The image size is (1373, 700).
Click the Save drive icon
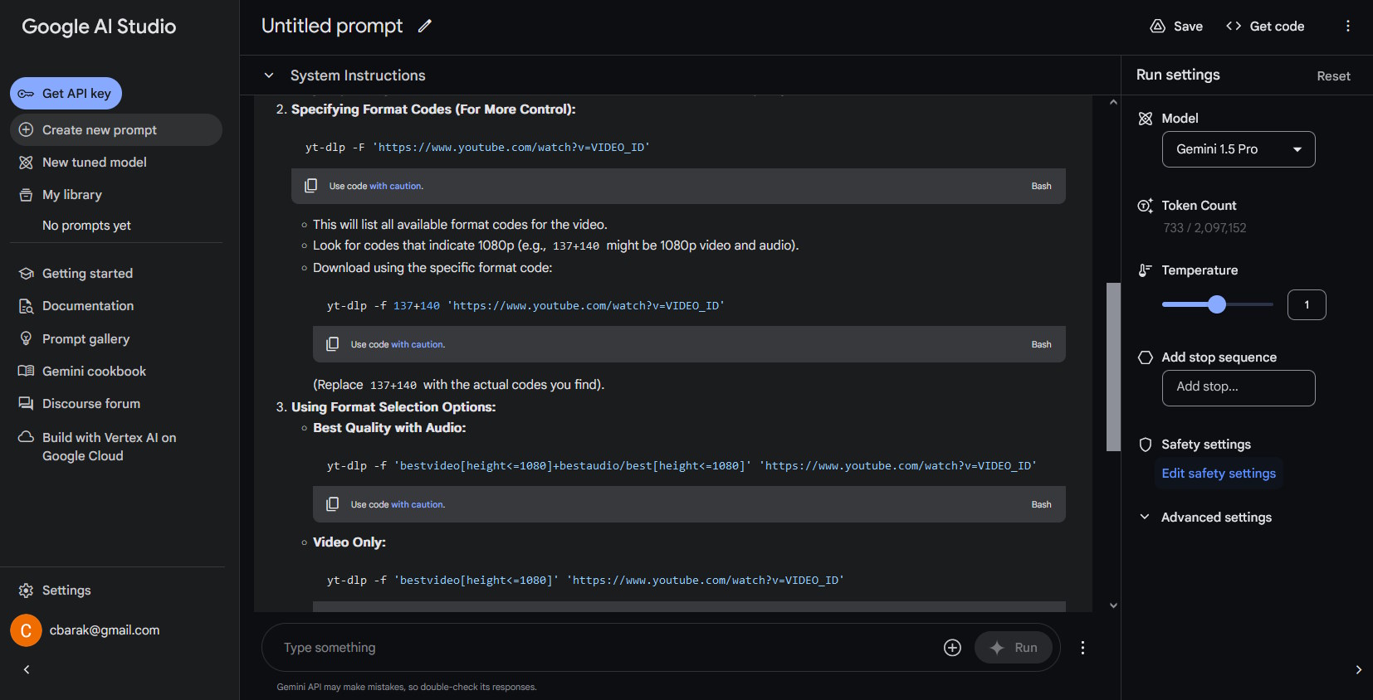click(x=1157, y=26)
